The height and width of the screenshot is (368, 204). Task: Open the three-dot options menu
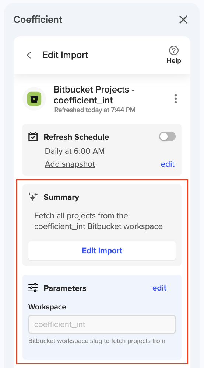click(x=176, y=99)
